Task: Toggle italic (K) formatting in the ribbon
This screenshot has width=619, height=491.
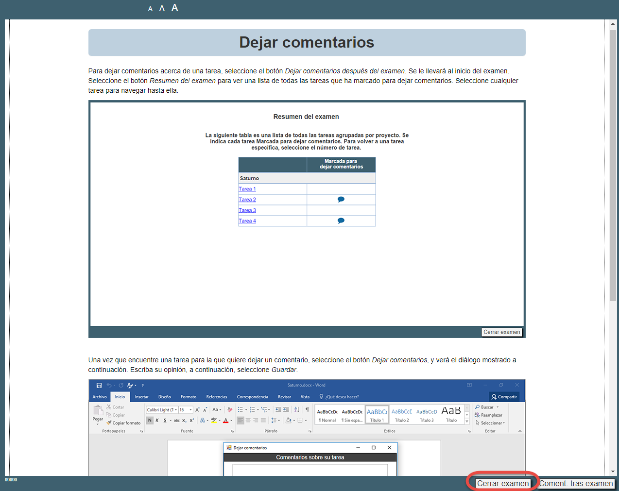Action: coord(157,420)
